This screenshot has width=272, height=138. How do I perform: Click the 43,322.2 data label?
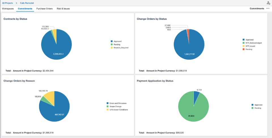[x=45, y=29]
